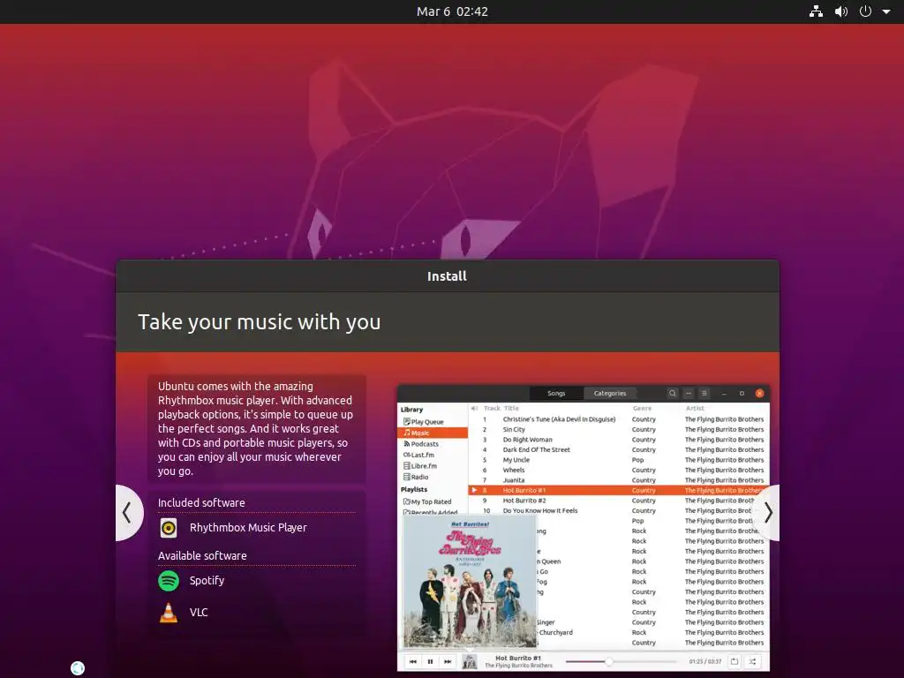The image size is (904, 678).
Task: Click the green Spotify icon
Action: coord(169,581)
